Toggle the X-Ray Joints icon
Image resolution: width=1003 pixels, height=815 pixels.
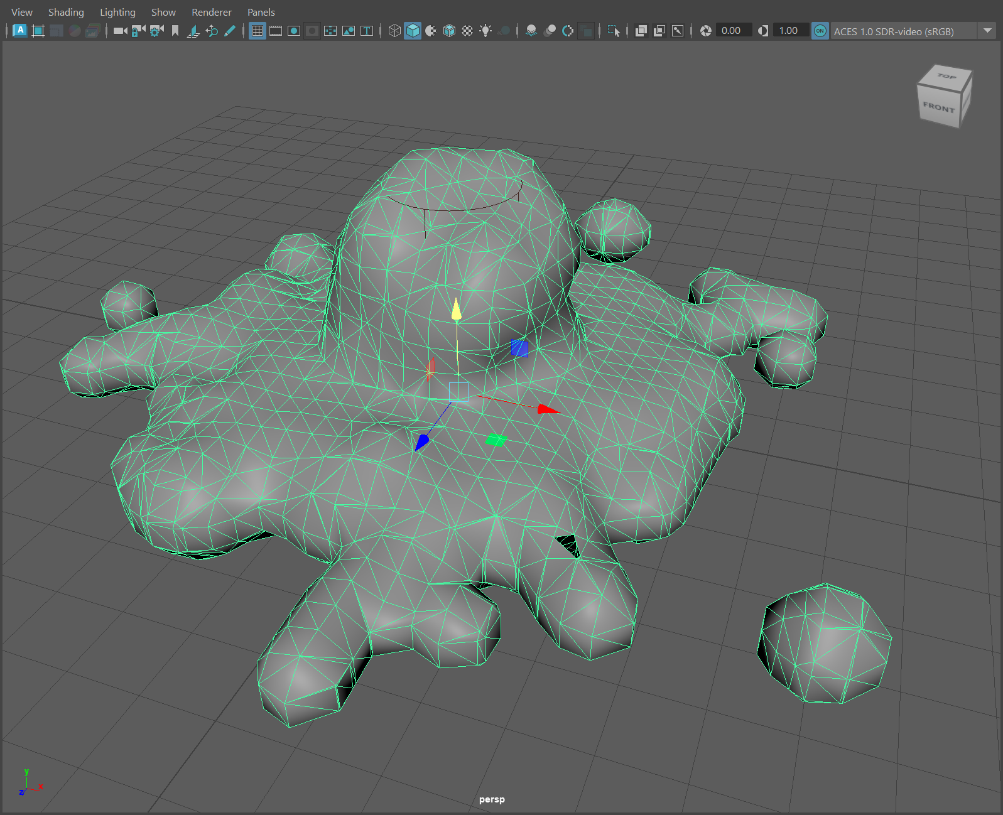[x=678, y=31]
